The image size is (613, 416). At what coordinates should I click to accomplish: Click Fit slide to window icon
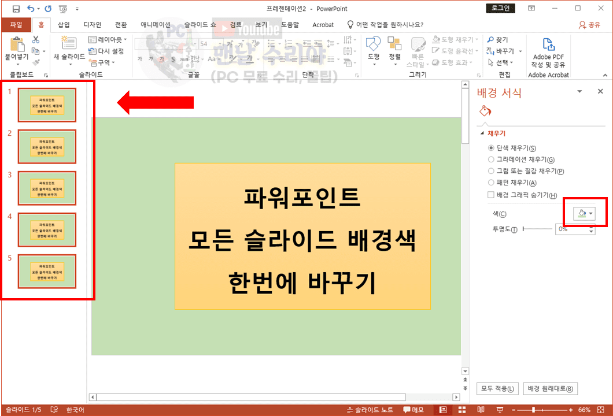click(601, 410)
